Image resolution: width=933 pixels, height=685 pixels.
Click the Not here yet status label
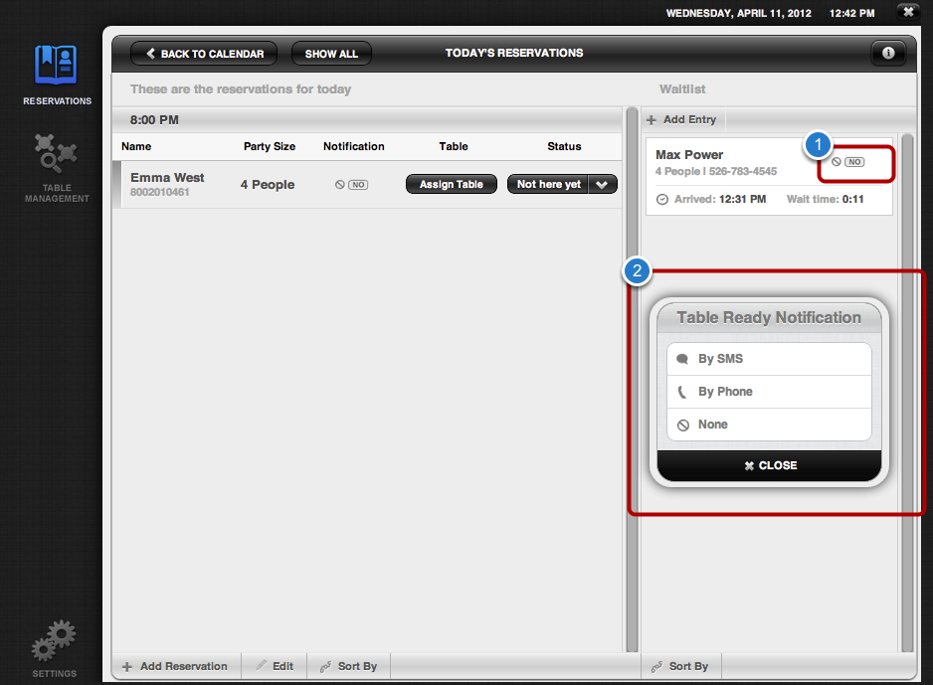tap(548, 184)
